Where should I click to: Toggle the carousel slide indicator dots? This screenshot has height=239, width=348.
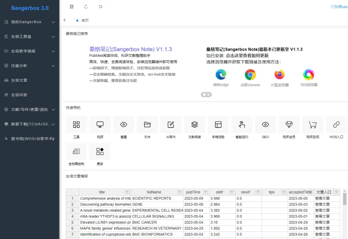(206, 95)
